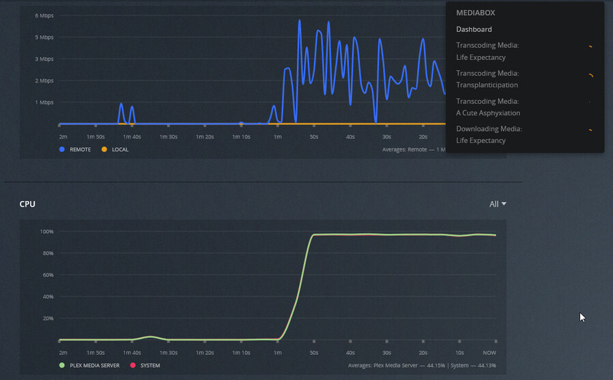
Task: Click the 6 Mbps label on bandwidth axis
Action: click(x=44, y=16)
